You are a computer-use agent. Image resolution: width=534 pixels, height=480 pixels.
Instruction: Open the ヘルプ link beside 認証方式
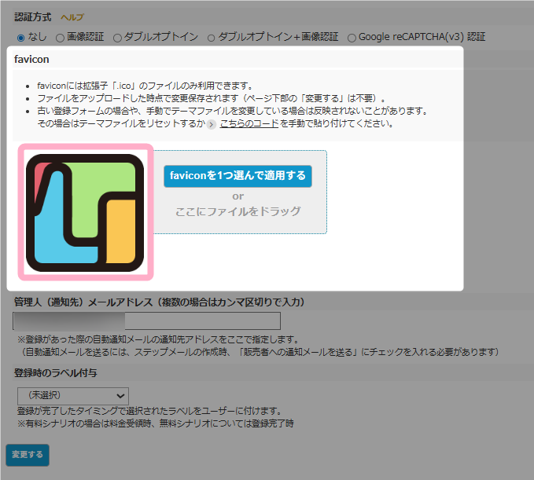pyautogui.click(x=72, y=17)
